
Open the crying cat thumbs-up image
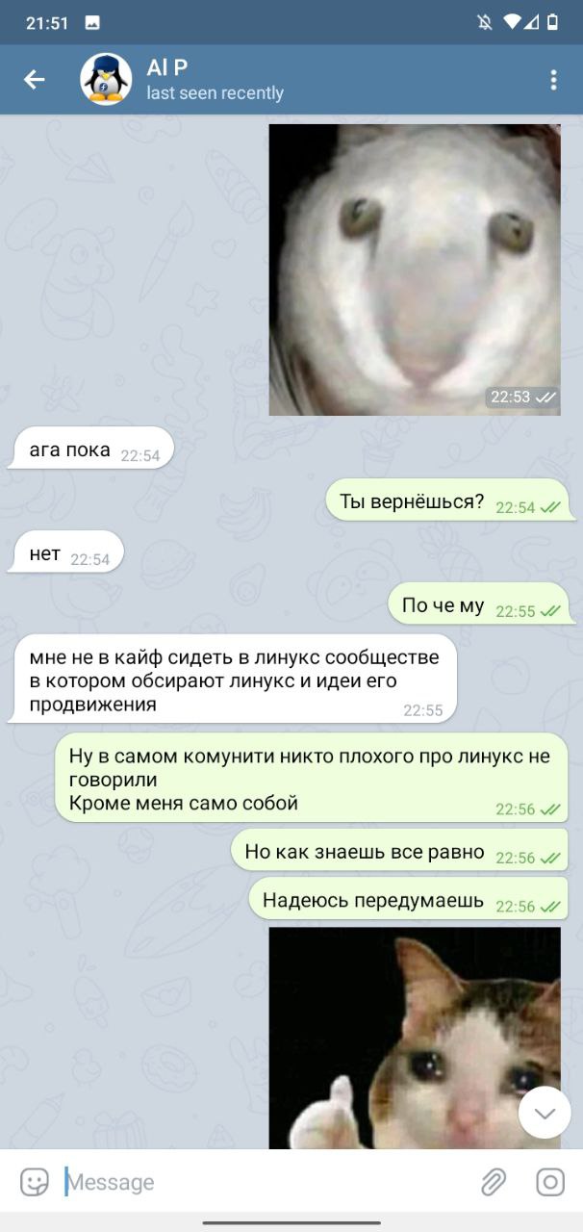pyautogui.click(x=415, y=1038)
